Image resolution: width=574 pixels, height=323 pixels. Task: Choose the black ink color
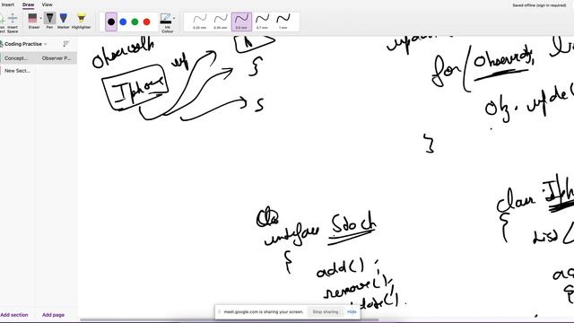tap(111, 22)
